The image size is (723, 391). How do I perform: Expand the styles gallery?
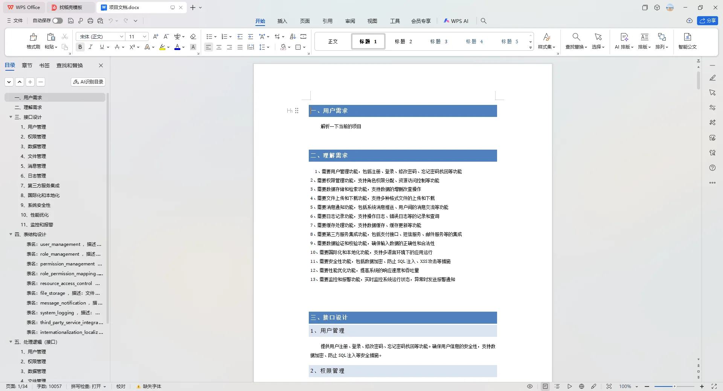[531, 48]
